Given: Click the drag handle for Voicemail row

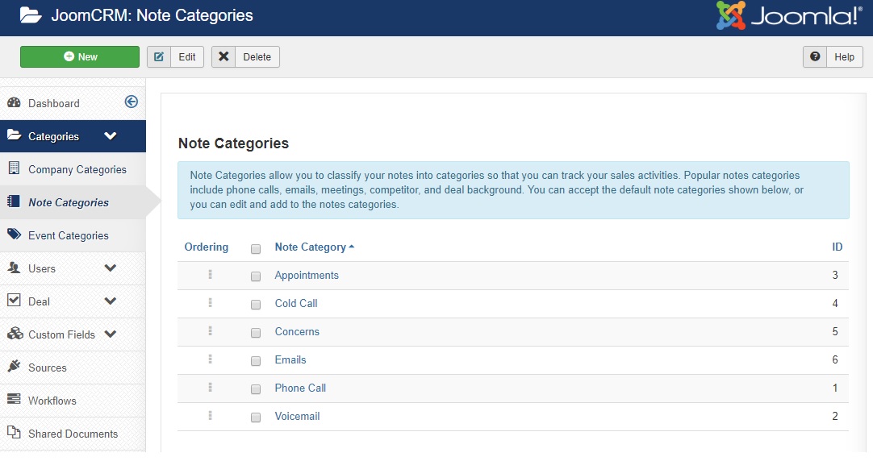Looking at the screenshot, I should click(211, 416).
